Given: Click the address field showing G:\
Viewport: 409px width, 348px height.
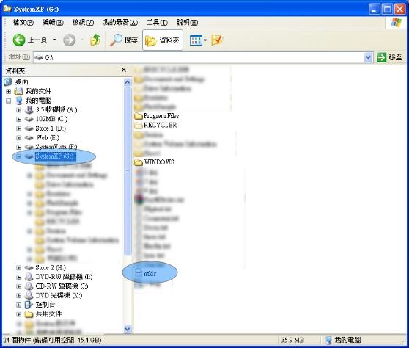Looking at the screenshot, I should [x=199, y=57].
